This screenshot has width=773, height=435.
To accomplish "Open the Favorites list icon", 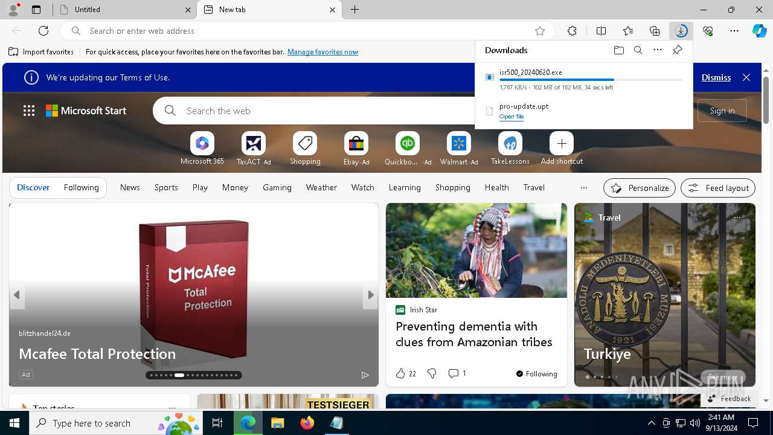I will [x=628, y=31].
